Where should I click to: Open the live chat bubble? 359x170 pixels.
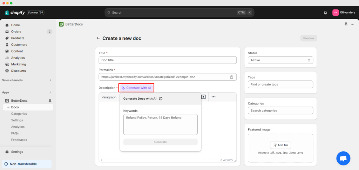[343, 158]
